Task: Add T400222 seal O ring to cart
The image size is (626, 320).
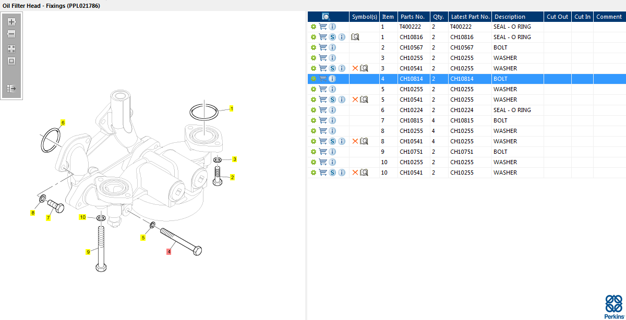Action: [323, 27]
